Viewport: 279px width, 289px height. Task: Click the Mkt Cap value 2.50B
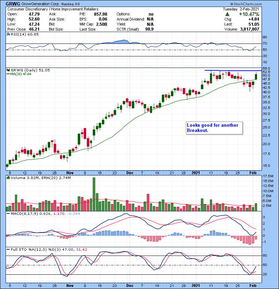pos(101,24)
